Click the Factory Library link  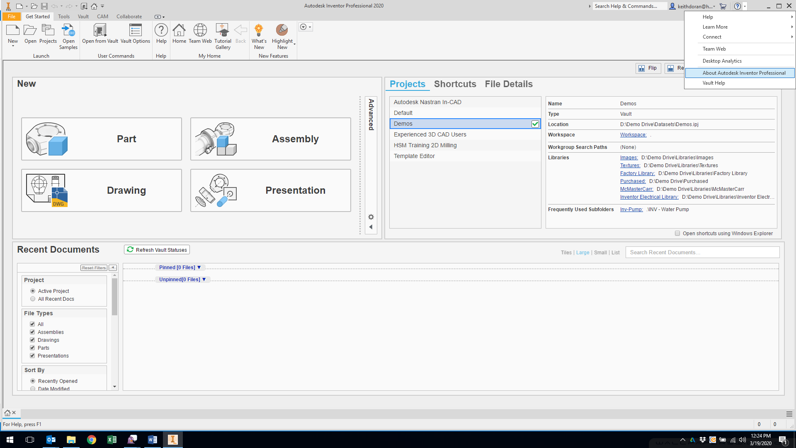tap(637, 173)
